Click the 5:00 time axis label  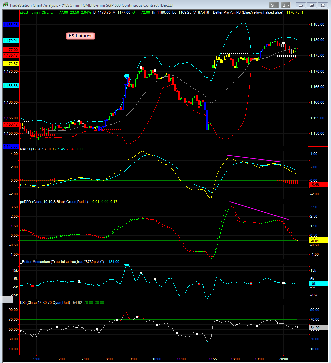37,359
